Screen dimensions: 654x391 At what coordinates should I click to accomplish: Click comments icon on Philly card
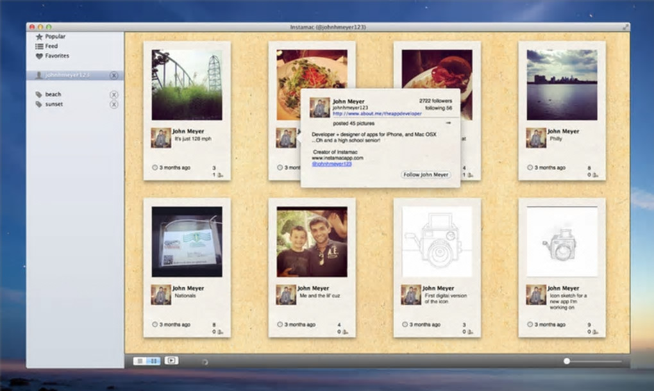tap(595, 175)
